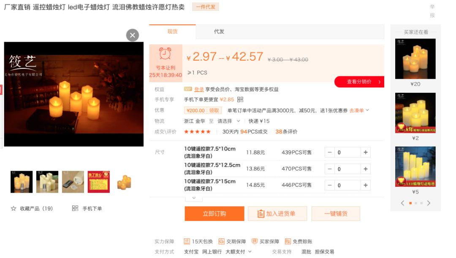
Task: Decrease quantity for 7.5*12.5cm candle
Action: click(x=330, y=169)
